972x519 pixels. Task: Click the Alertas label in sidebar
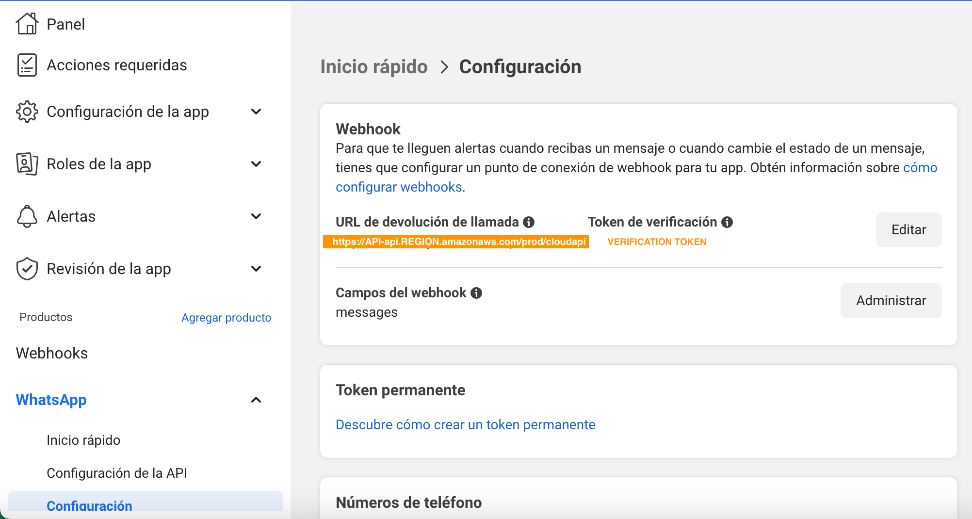(x=71, y=216)
